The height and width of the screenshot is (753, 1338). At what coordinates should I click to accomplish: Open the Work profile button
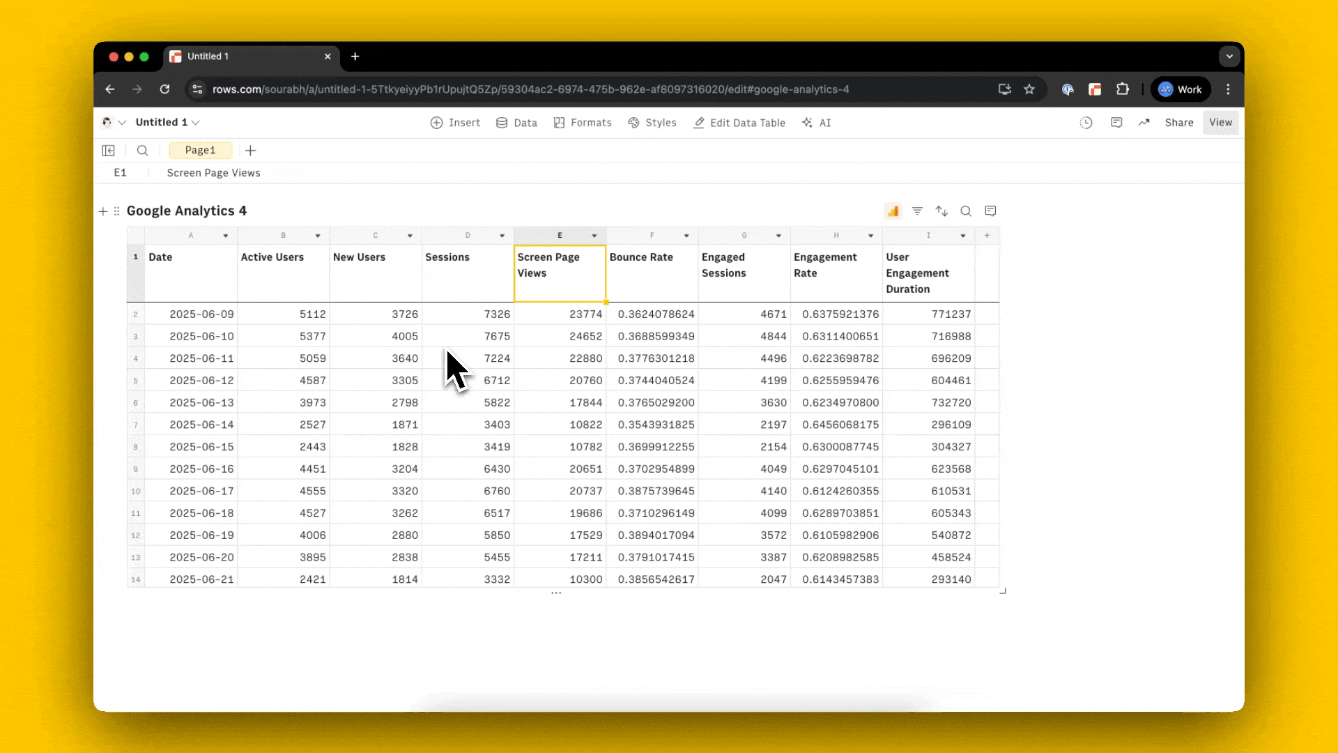(1181, 89)
